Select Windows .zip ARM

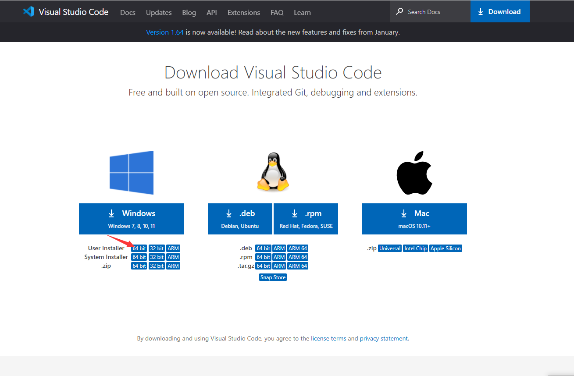173,266
